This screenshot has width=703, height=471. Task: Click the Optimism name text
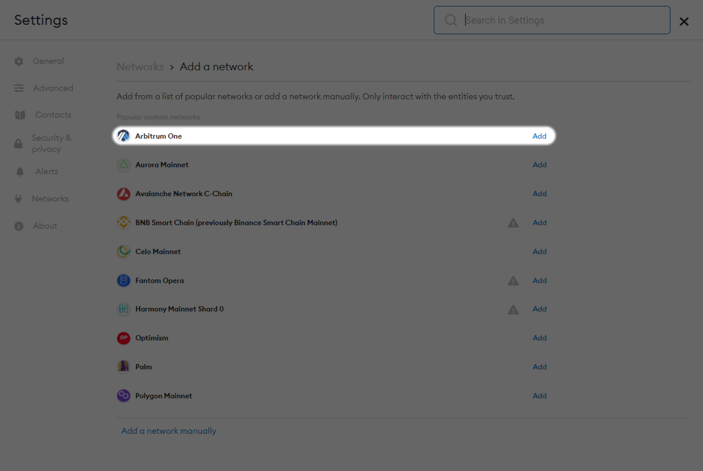coord(152,338)
